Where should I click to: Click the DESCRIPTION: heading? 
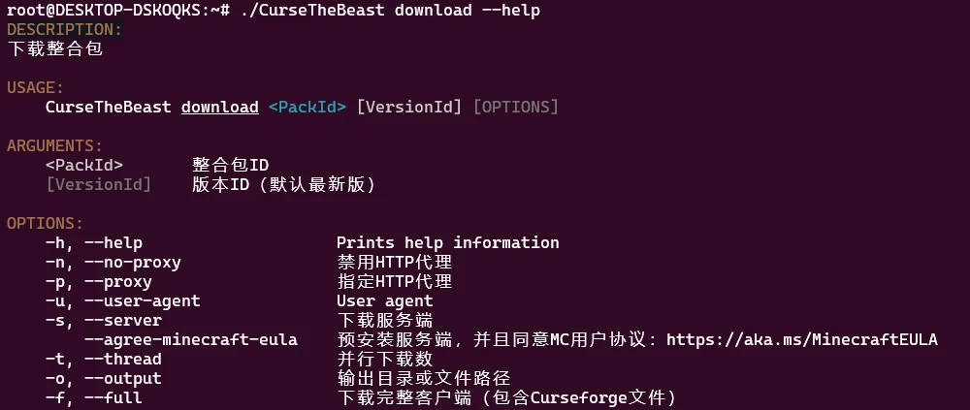[65, 30]
